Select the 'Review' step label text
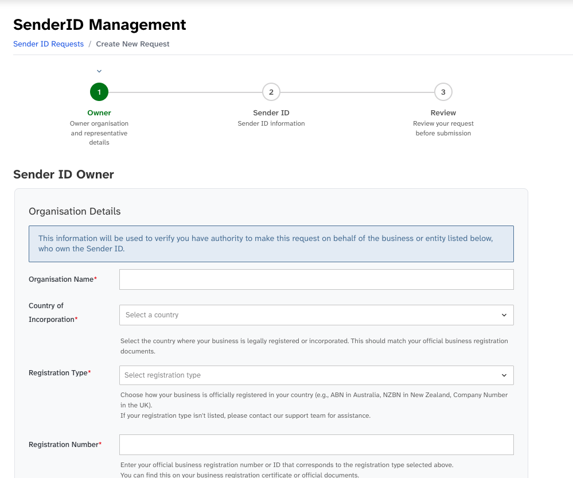573x478 pixels. [x=443, y=112]
